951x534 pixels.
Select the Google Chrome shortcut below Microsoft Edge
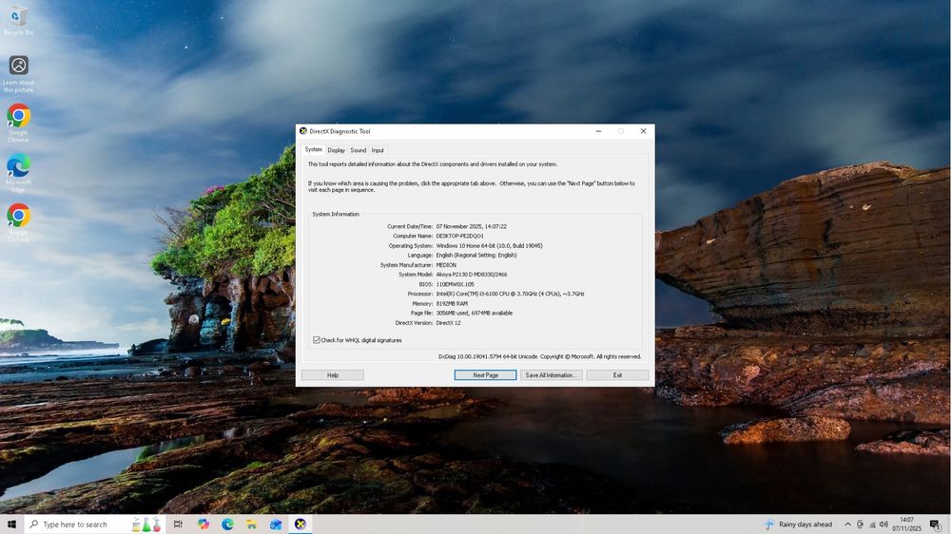click(x=18, y=222)
